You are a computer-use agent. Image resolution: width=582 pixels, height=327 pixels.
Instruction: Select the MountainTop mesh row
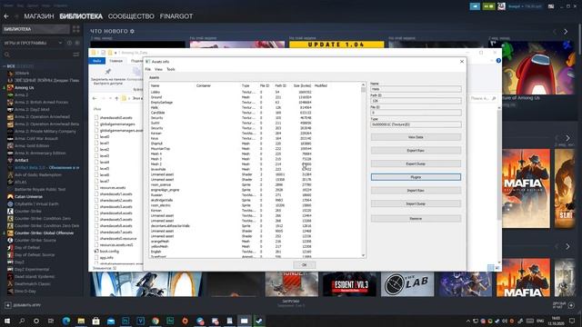coord(256,149)
